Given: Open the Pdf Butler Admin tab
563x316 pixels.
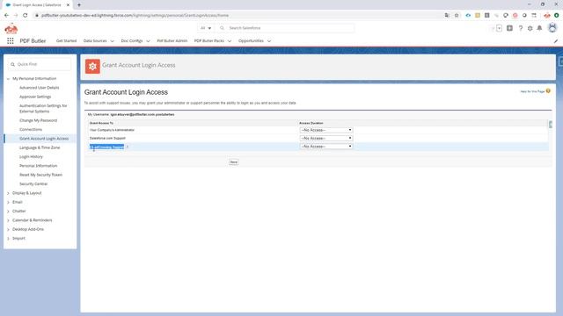Looking at the screenshot, I should point(172,41).
